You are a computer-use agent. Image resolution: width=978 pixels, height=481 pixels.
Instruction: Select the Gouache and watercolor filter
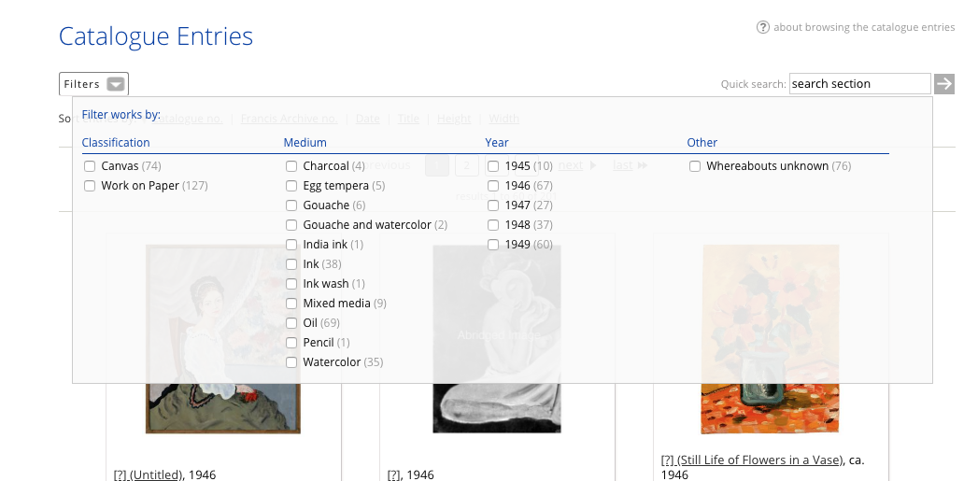tap(291, 225)
